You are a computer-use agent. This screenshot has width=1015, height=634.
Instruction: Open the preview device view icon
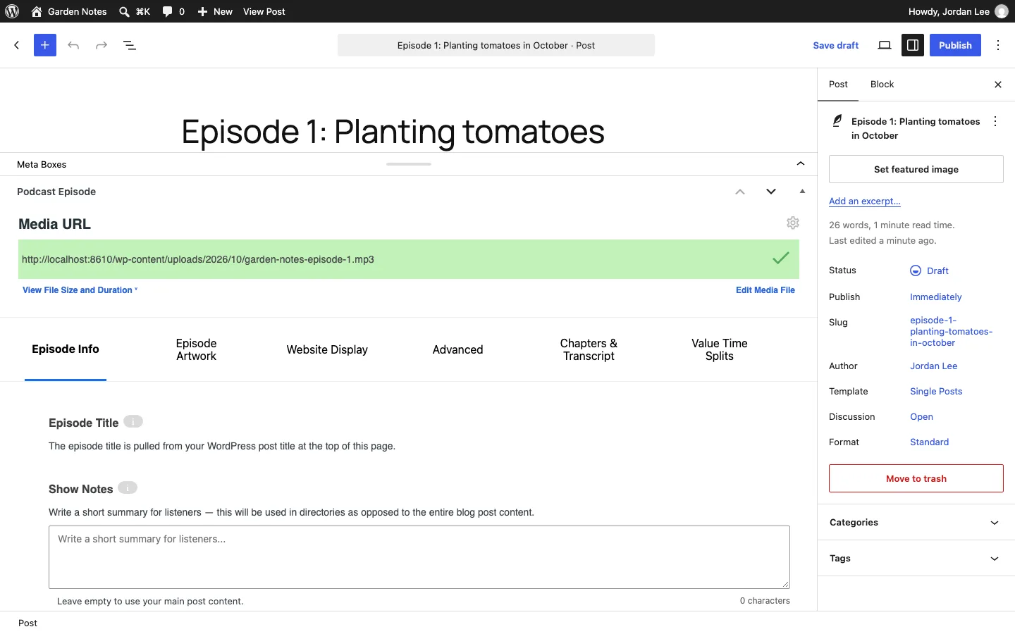(x=885, y=45)
